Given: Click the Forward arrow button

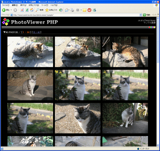Looking at the screenshot, I should pyautogui.click(x=15, y=10).
